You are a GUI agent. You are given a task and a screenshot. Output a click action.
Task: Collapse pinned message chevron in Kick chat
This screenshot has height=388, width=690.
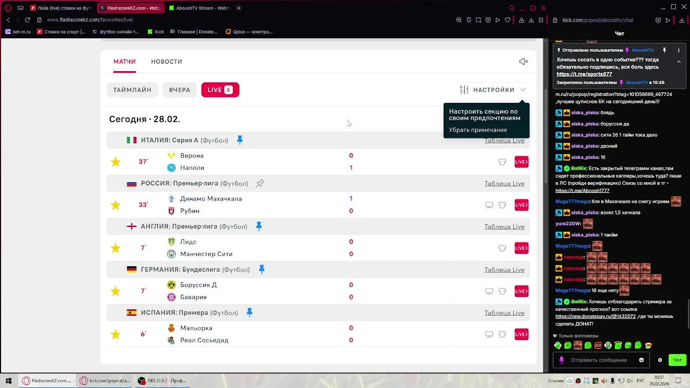[x=679, y=61]
